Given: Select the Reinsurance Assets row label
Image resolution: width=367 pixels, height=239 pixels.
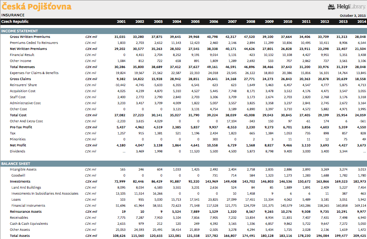Looking at the screenshot, I should pos(26,211).
